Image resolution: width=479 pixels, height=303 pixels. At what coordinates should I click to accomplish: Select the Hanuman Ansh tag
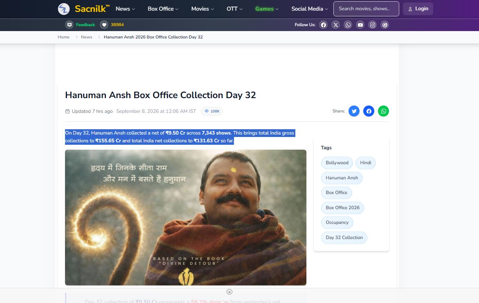(342, 178)
